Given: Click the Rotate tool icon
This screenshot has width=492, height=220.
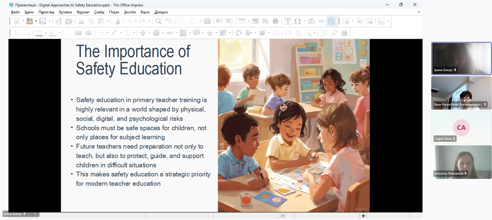Looking at the screenshot, I should [239, 33].
